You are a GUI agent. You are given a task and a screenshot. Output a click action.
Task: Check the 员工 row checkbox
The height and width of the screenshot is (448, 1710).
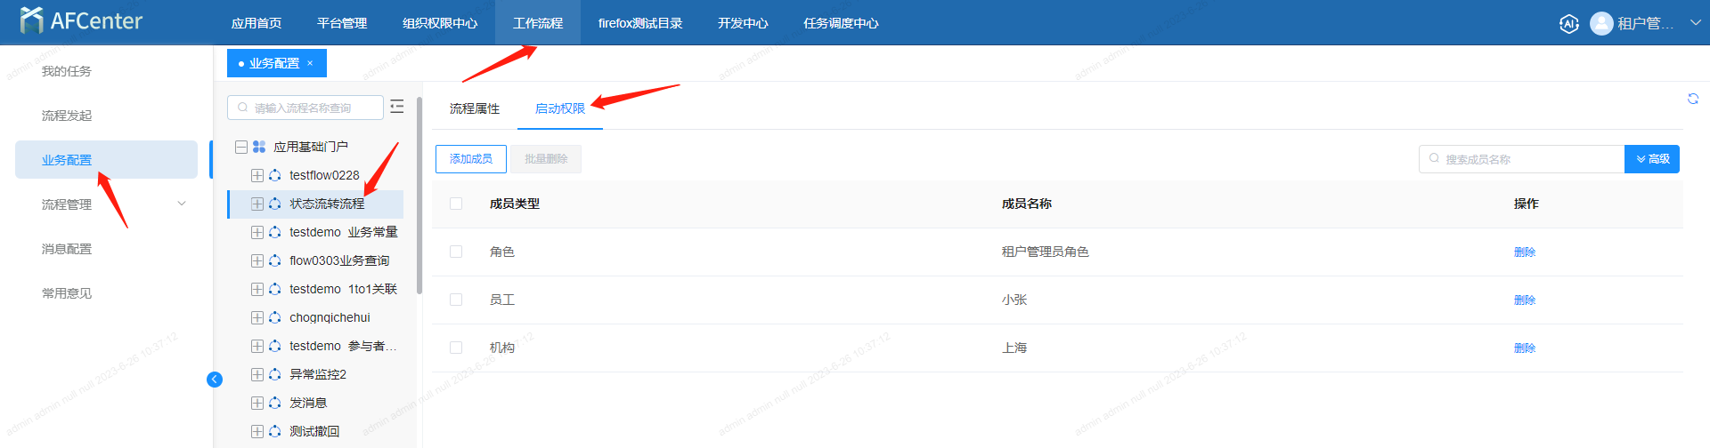456,300
